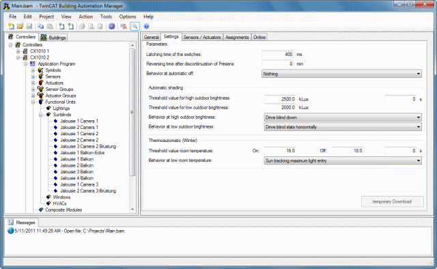Click the Open folder toolbar icon
This screenshot has height=269, width=437.
[20, 26]
